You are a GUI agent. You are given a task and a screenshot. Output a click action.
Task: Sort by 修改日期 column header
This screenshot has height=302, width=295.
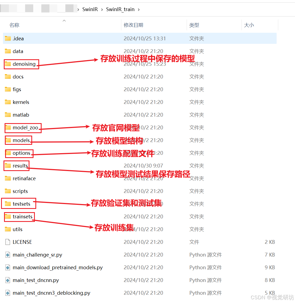click(133, 25)
